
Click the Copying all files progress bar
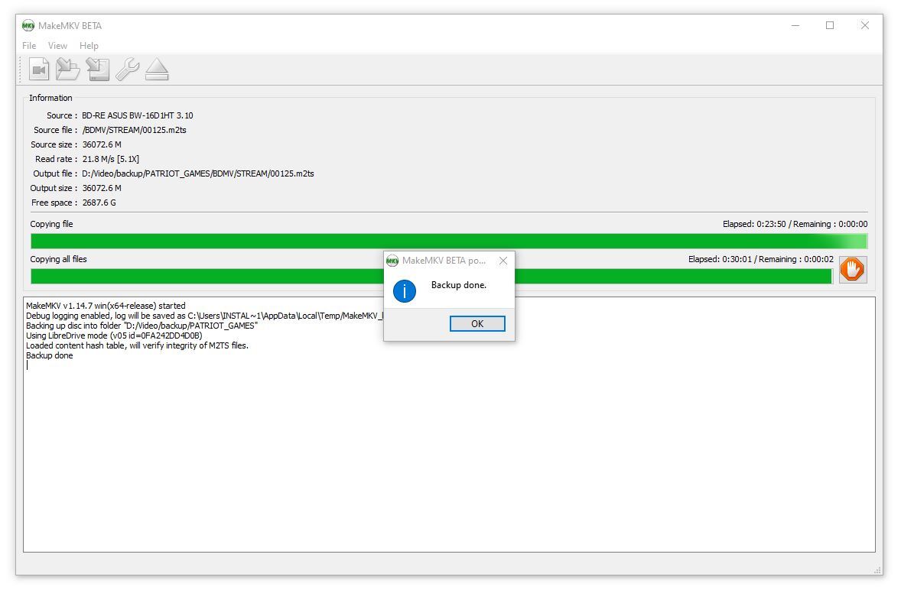(431, 277)
